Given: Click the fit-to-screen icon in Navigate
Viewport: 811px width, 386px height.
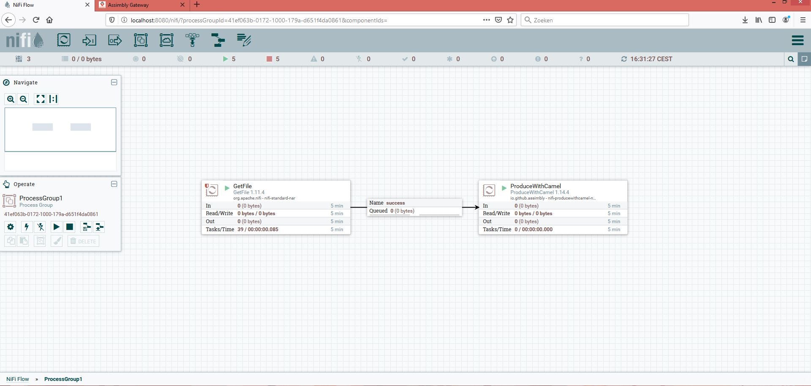Looking at the screenshot, I should 40,99.
